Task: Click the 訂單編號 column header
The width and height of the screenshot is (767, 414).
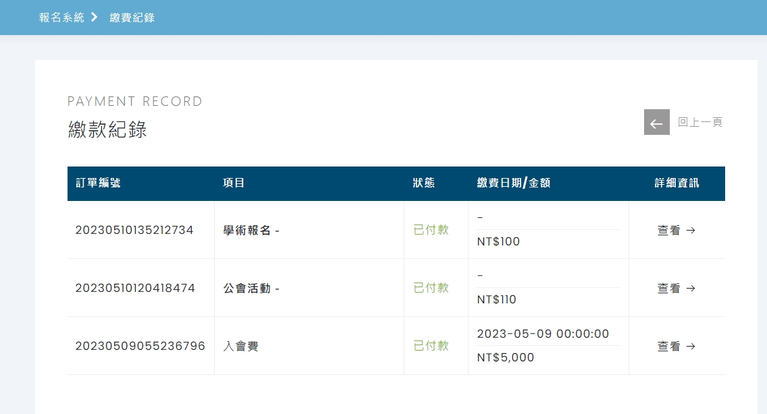Action: 98,183
